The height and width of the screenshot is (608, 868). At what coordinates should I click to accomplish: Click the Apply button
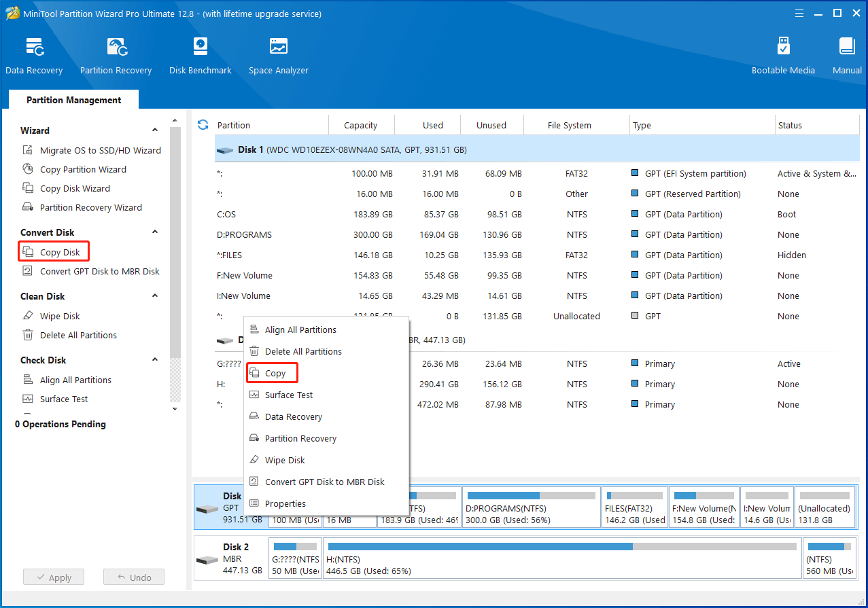[53, 577]
